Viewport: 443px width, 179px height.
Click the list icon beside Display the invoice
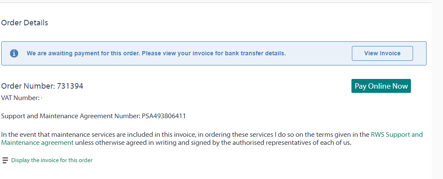pyautogui.click(x=5, y=160)
